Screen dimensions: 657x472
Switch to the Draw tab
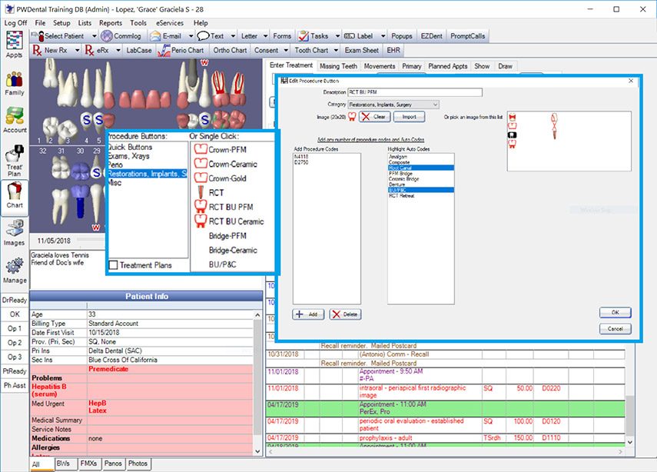505,66
